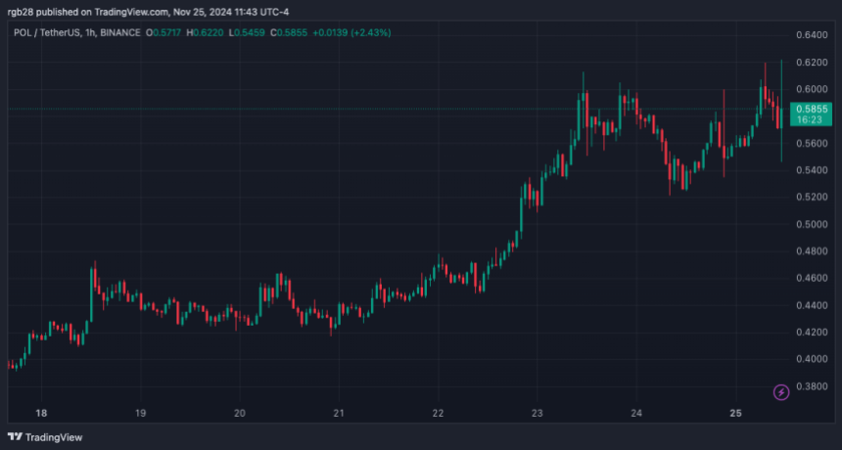The image size is (842, 450).
Task: Click the 25 date label on time axis
Action: [735, 413]
